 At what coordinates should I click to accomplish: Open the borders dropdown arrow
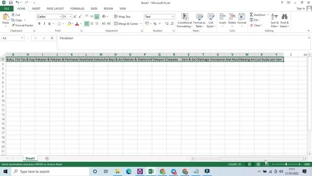pos(63,24)
